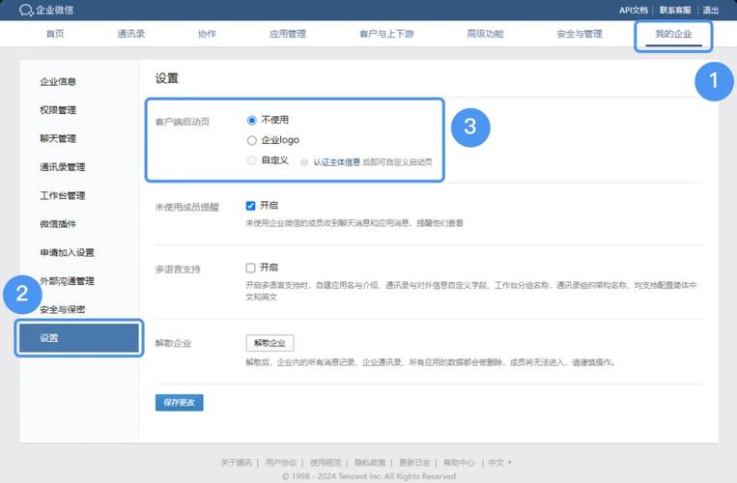Image resolution: width=737 pixels, height=483 pixels.
Task: Switch to 安全与管理 tab
Action: pyautogui.click(x=580, y=34)
